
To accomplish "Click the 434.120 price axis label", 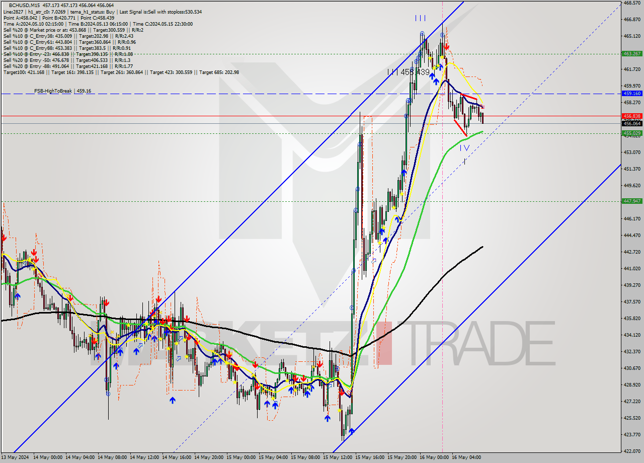I will 631,335.
